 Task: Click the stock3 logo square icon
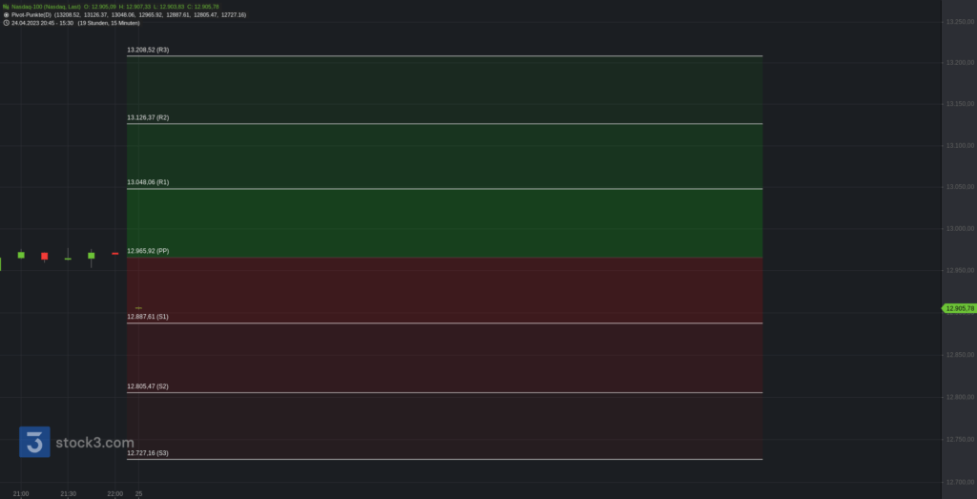click(35, 443)
